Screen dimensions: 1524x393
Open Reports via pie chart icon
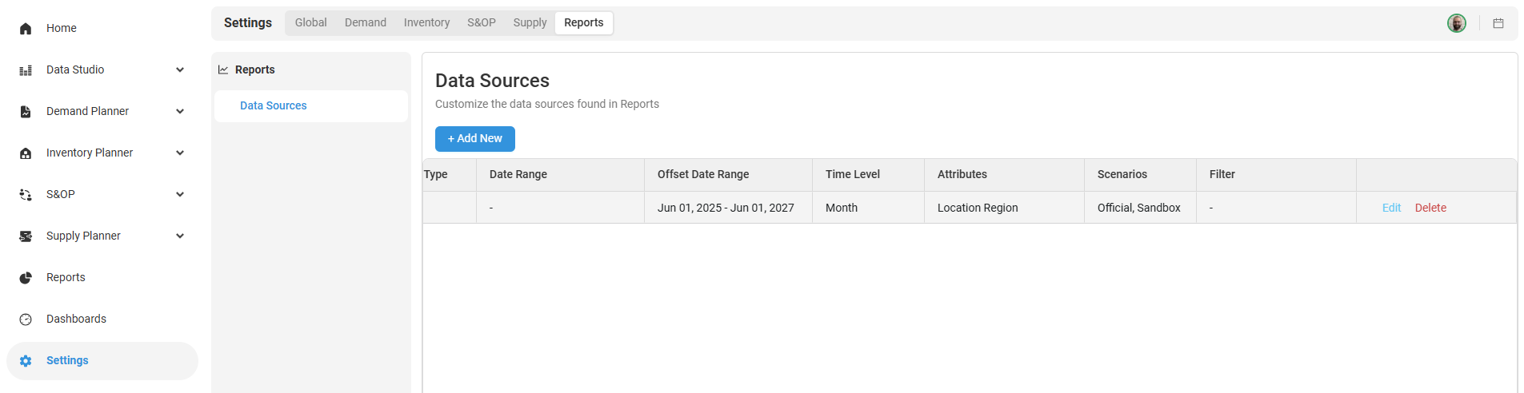point(26,278)
